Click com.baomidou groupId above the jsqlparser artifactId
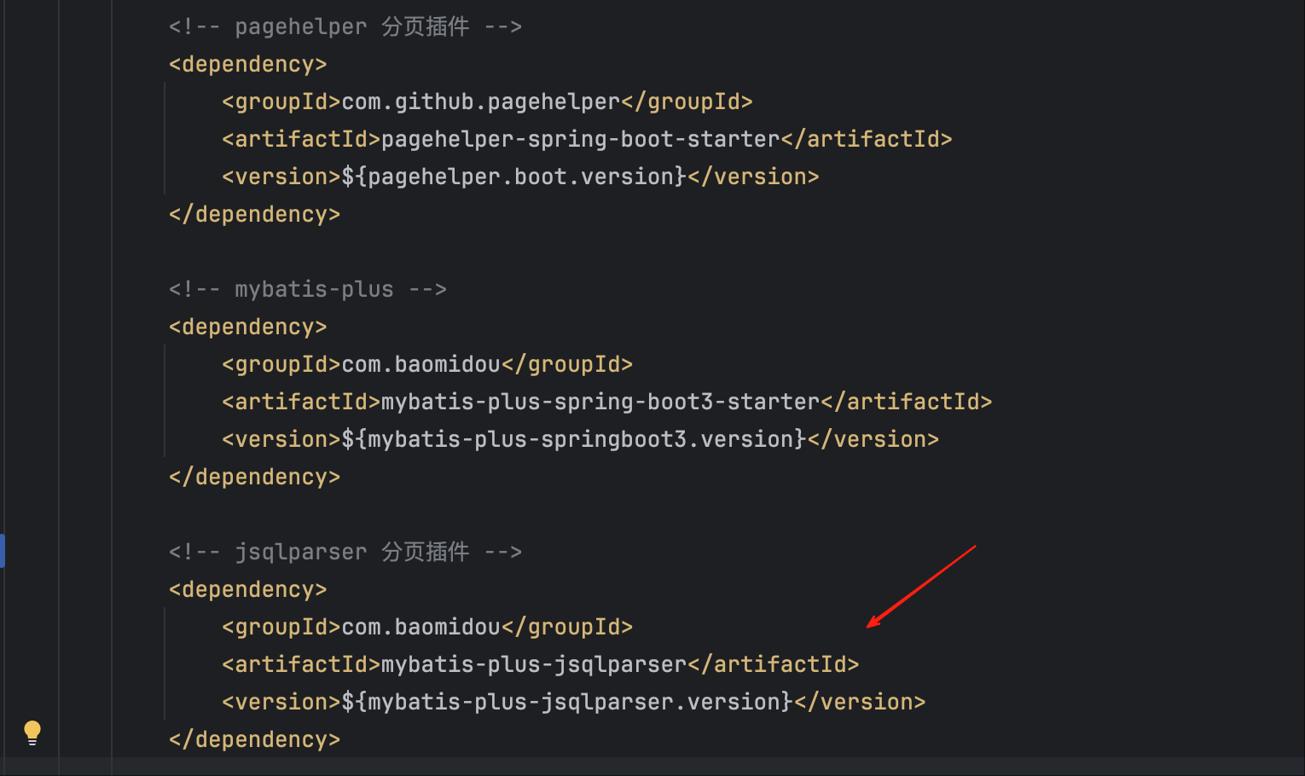Viewport: 1305px width, 776px height. pyautogui.click(x=420, y=628)
